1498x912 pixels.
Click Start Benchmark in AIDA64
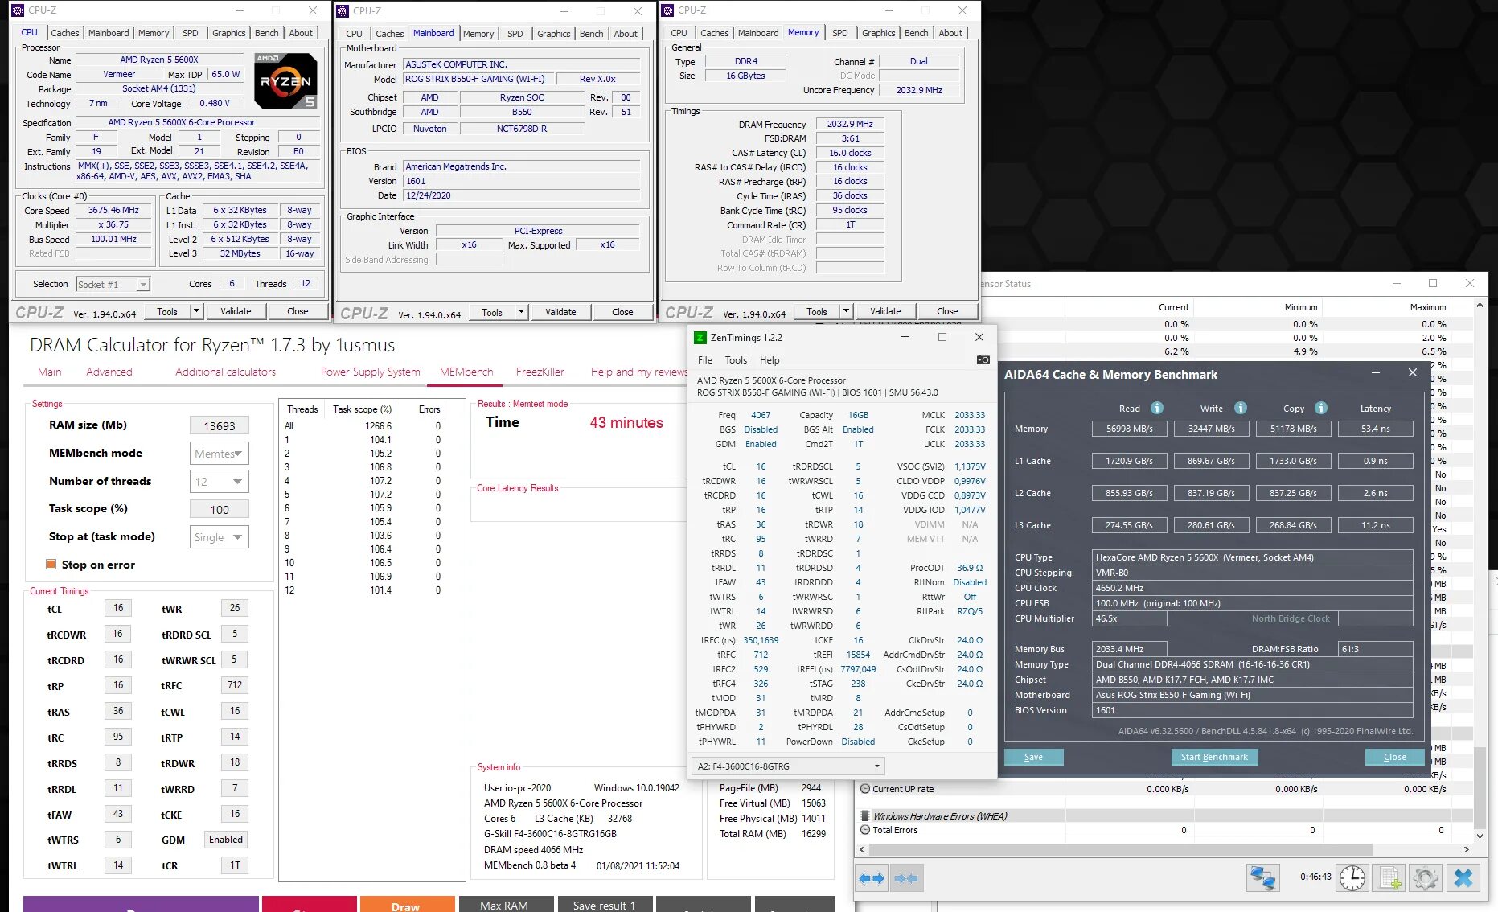1214,757
